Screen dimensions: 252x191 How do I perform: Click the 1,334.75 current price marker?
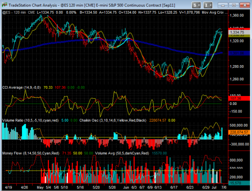239,32
